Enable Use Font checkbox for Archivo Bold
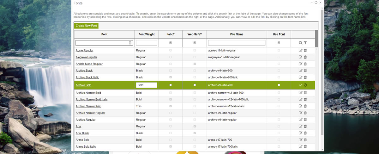This screenshot has height=154, width=379. click(x=279, y=85)
